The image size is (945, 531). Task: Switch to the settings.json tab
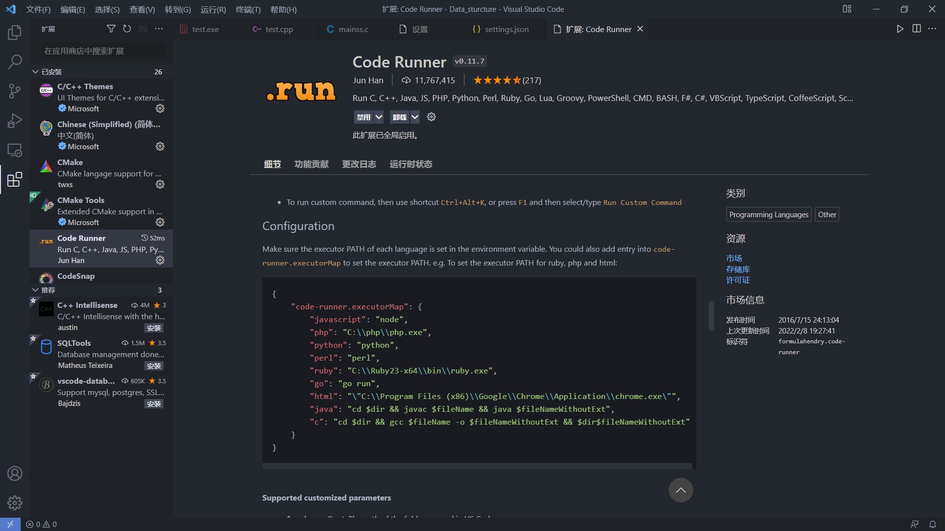(x=506, y=29)
